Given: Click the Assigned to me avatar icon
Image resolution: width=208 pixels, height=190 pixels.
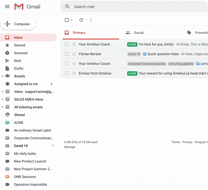Looking at the screenshot, I should 7,84.
